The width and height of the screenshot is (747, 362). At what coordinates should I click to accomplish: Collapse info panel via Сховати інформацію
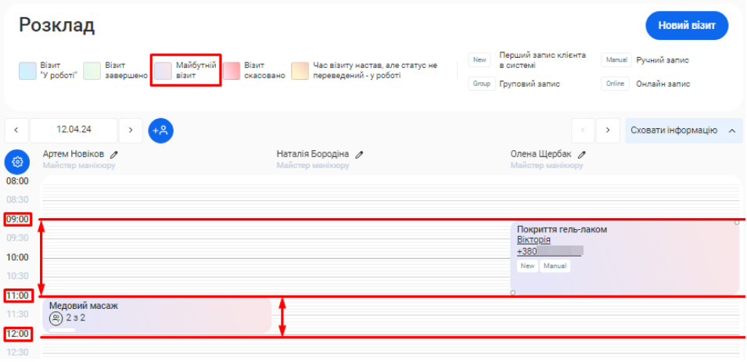(684, 131)
